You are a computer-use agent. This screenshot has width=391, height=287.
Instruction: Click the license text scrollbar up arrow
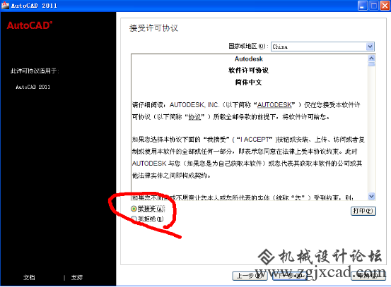(x=371, y=59)
